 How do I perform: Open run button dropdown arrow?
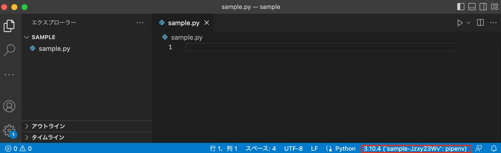[468, 23]
